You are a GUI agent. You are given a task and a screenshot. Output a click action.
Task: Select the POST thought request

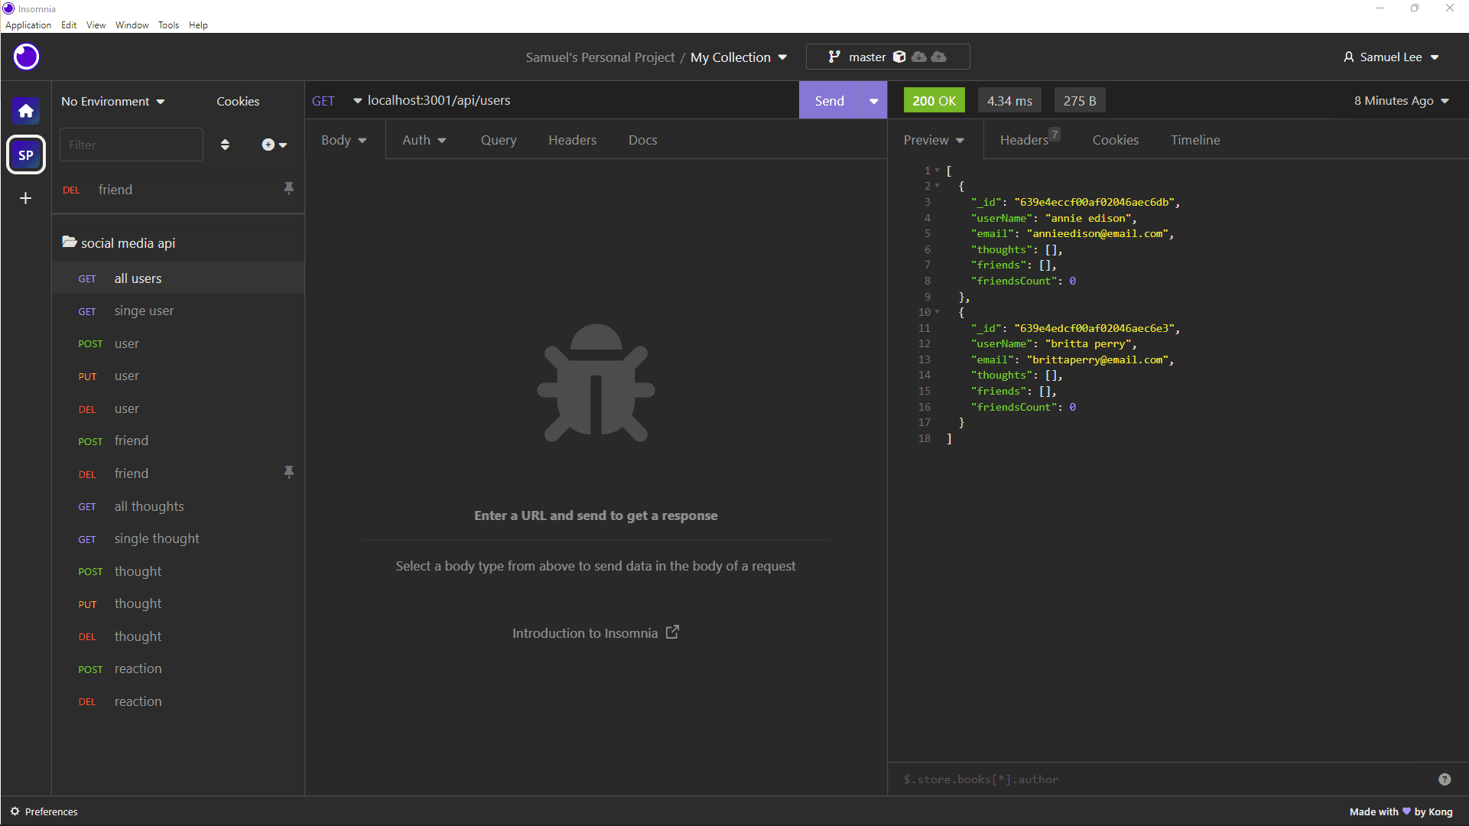tap(178, 571)
